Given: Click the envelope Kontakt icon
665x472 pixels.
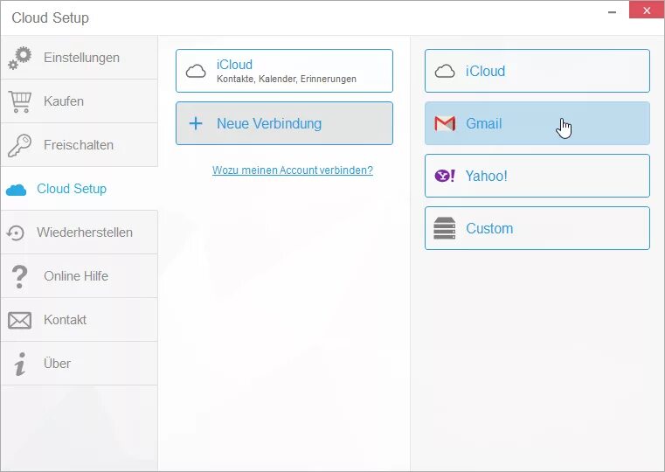Looking at the screenshot, I should tap(19, 320).
